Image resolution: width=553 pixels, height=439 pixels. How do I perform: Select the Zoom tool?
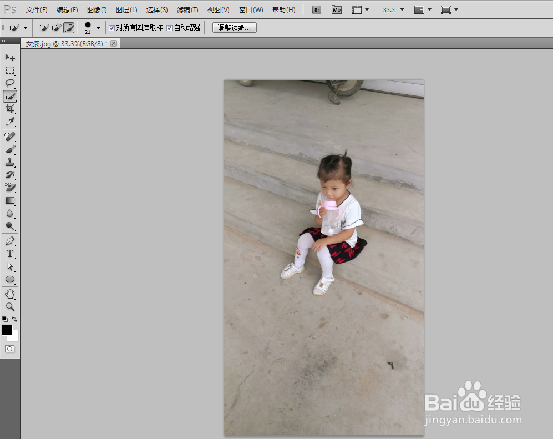point(10,307)
